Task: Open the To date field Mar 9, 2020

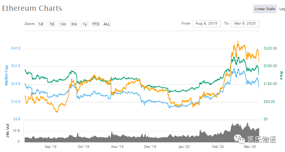Action: tap(245, 23)
